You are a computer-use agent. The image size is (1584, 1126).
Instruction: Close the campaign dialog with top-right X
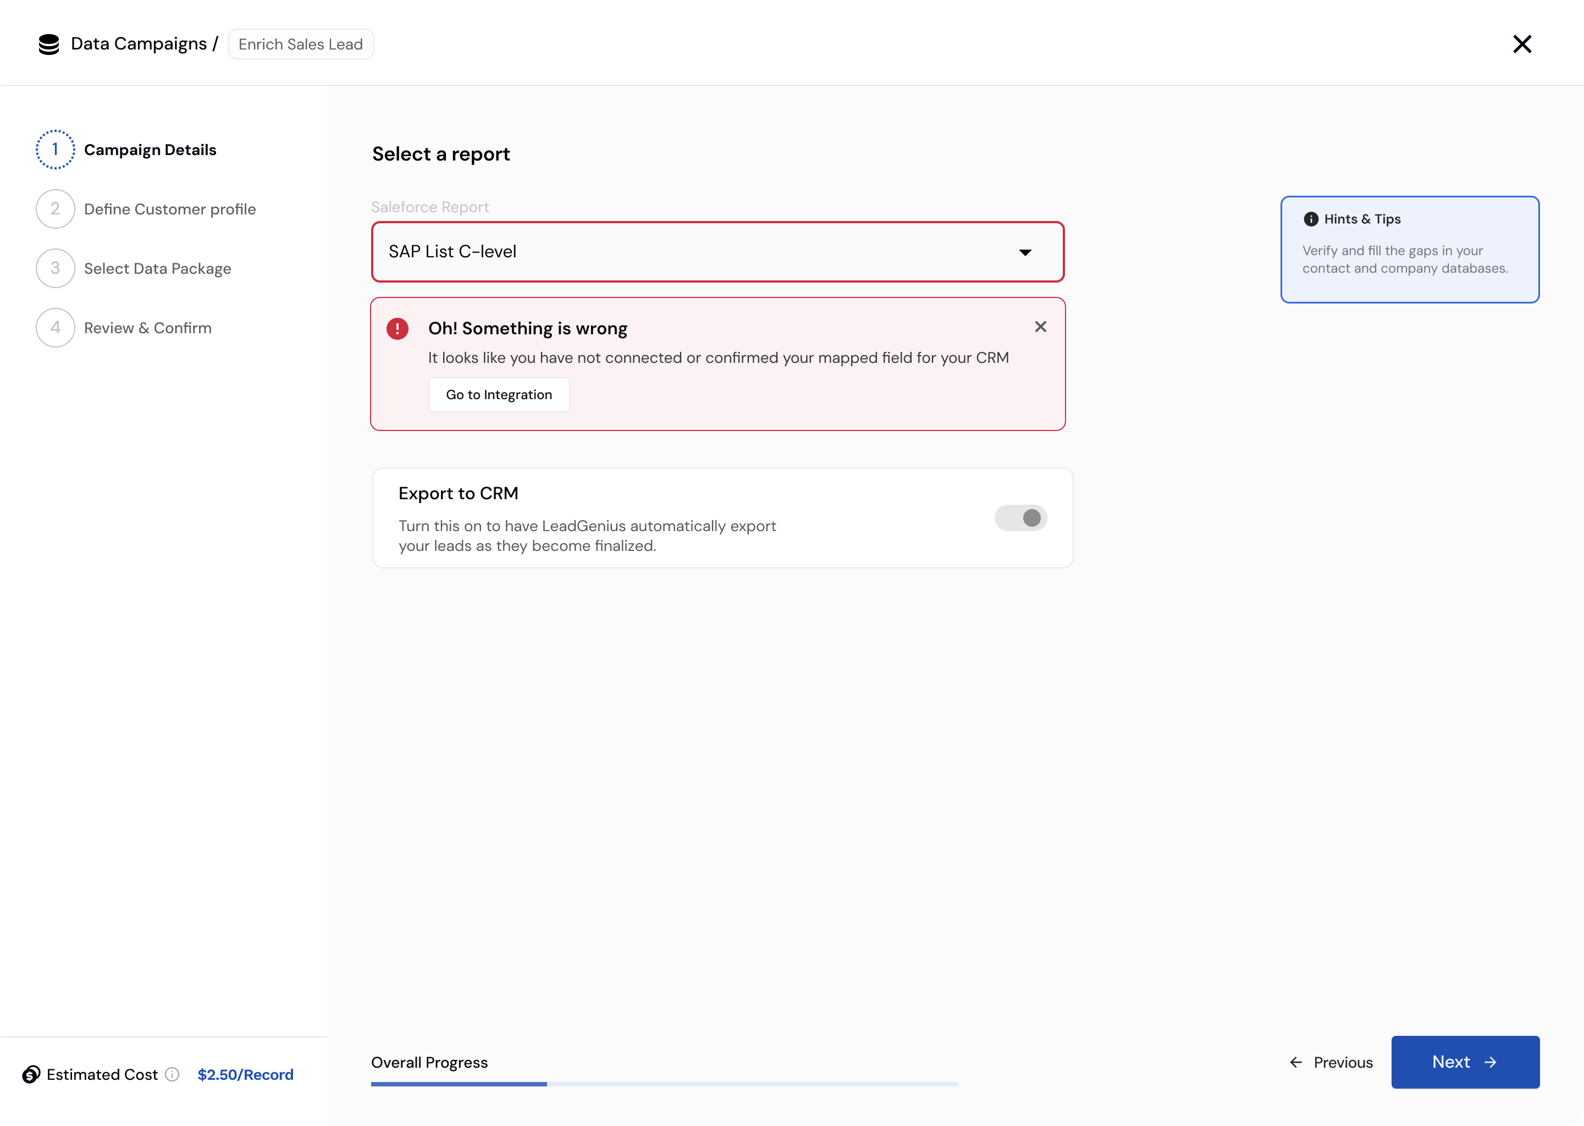tap(1522, 45)
